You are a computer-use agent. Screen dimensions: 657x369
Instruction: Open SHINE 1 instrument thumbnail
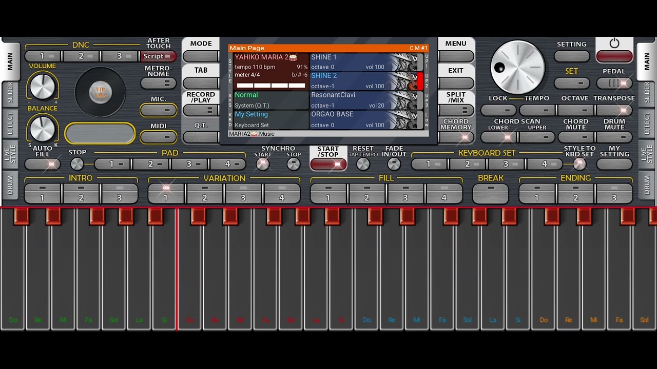click(x=407, y=62)
